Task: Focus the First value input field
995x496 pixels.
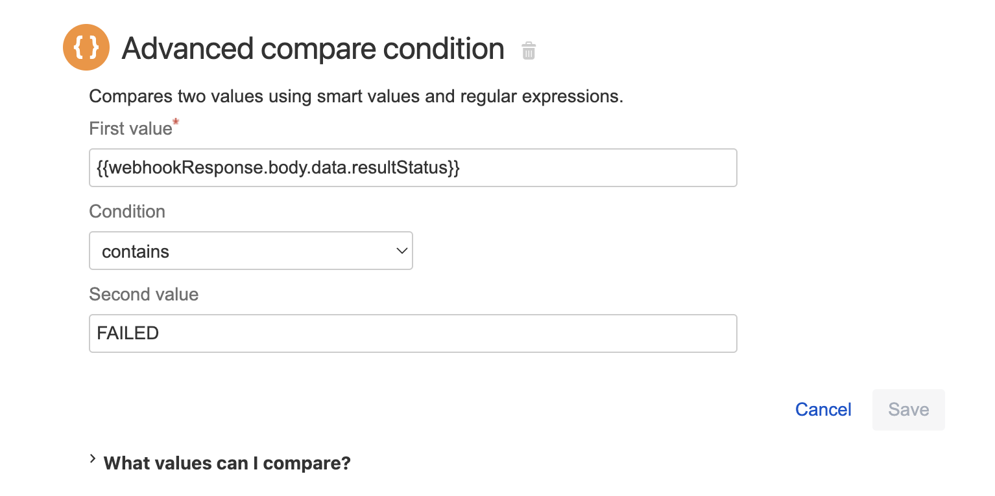Action: click(x=584, y=168)
